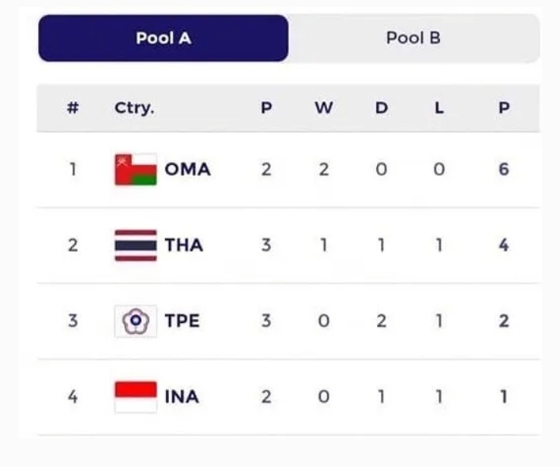
Task: Select the TPE team name
Action: [x=182, y=321]
